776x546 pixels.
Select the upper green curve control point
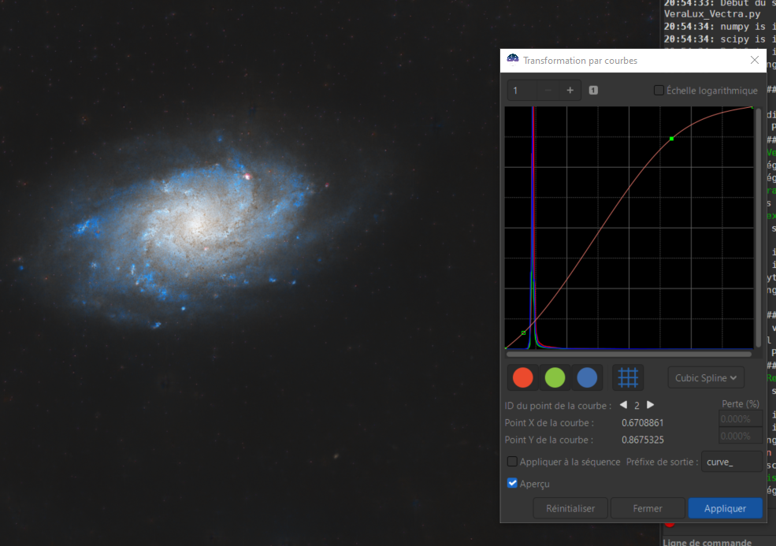671,139
